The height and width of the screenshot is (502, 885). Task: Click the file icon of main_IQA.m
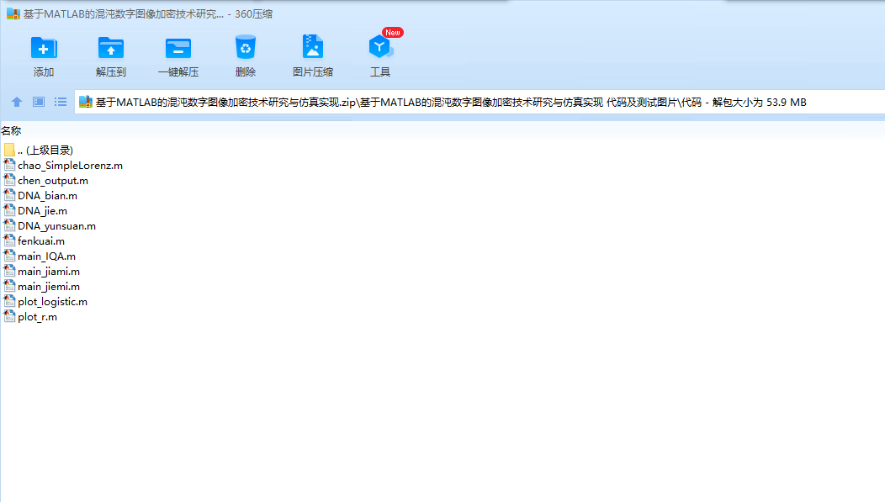pyautogui.click(x=9, y=256)
